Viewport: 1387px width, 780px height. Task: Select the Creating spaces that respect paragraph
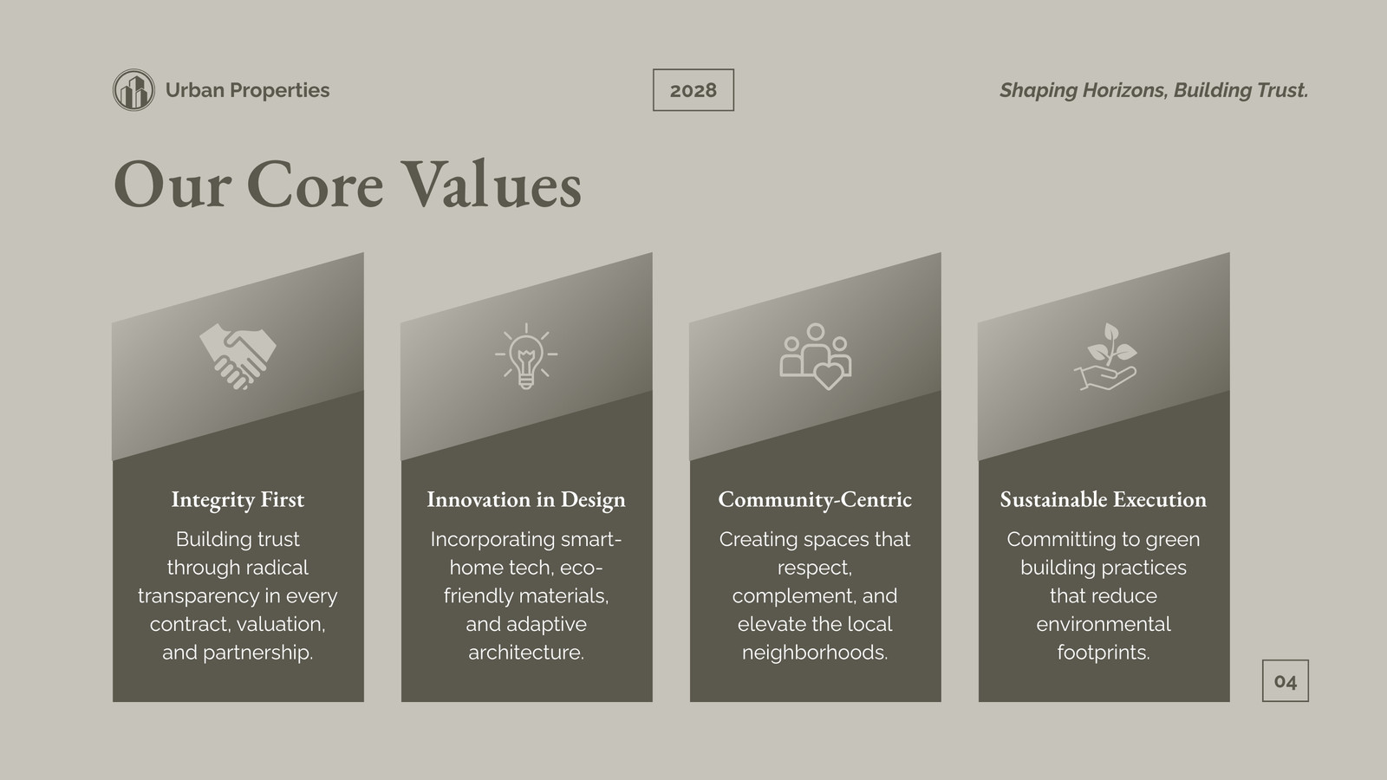815,595
